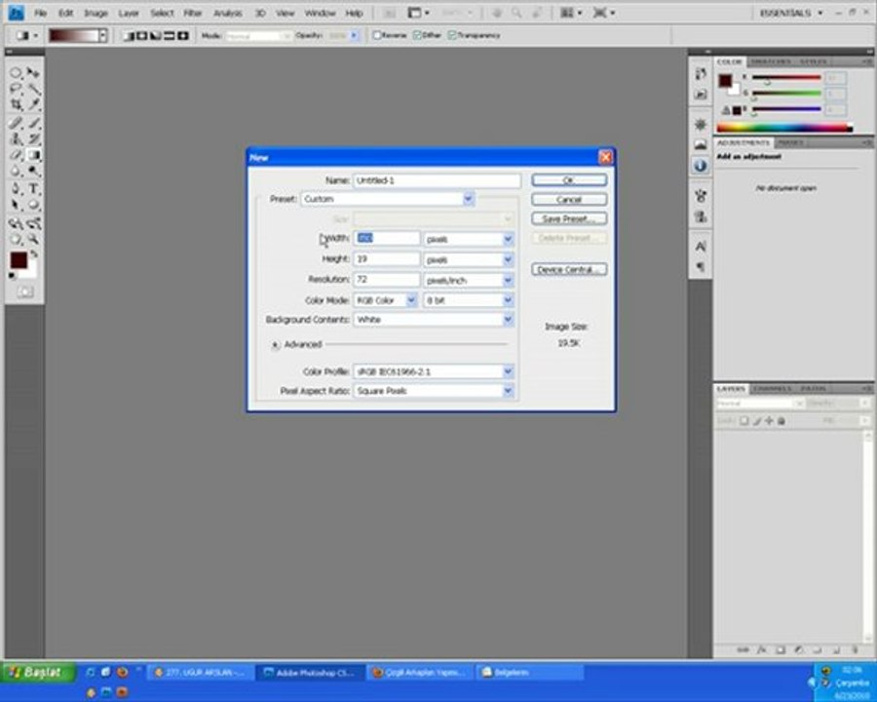
Task: Toggle the Transparency checkbox
Action: tap(452, 35)
